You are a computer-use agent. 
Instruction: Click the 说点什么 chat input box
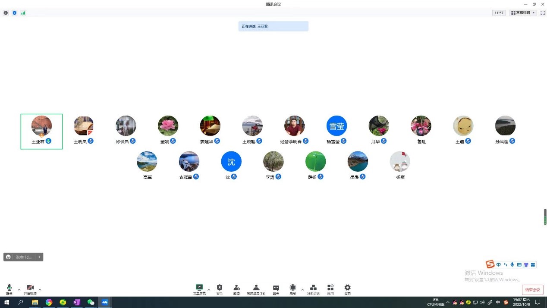[x=24, y=257]
